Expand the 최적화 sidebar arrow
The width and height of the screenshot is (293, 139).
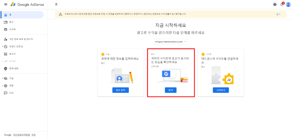point(2,61)
